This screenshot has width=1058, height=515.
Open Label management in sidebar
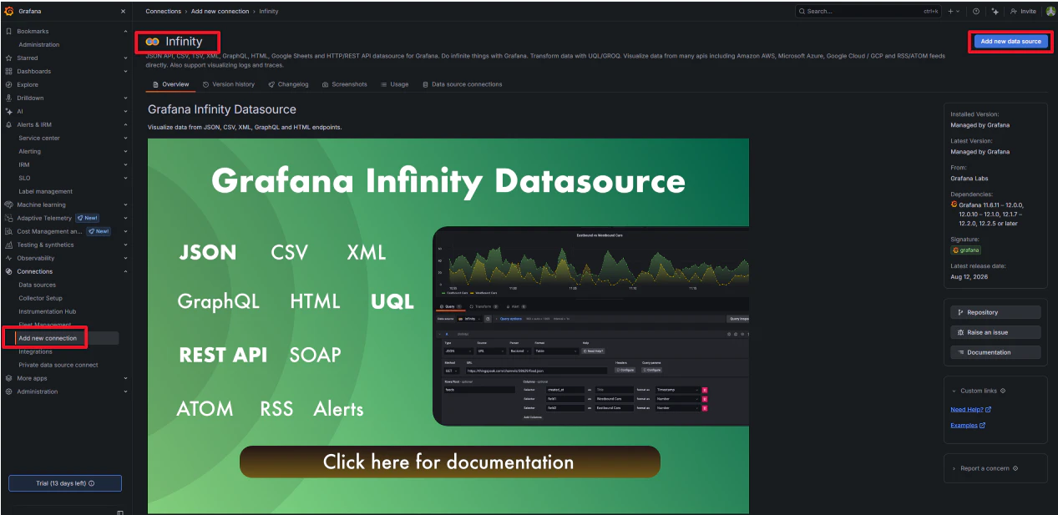pyautogui.click(x=46, y=191)
